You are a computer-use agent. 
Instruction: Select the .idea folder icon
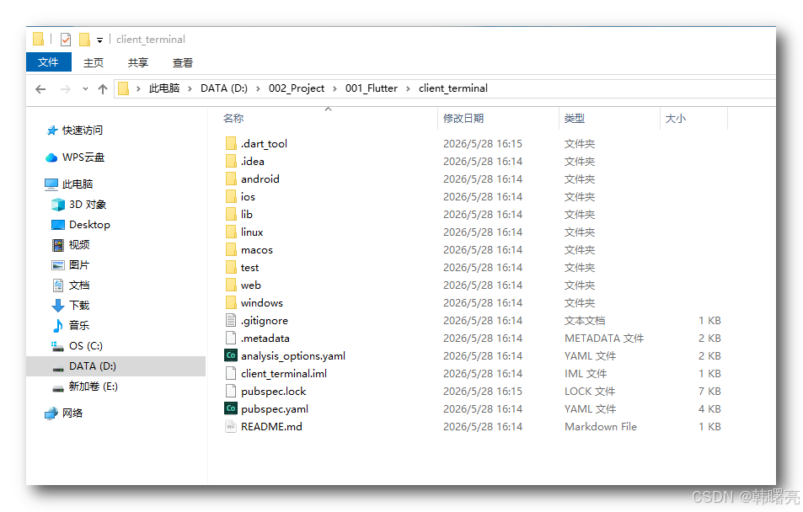[x=231, y=162]
